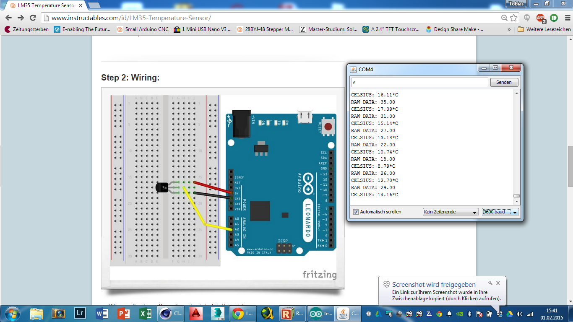Expand hidden bookmarks with the chevron arrows

(509, 29)
